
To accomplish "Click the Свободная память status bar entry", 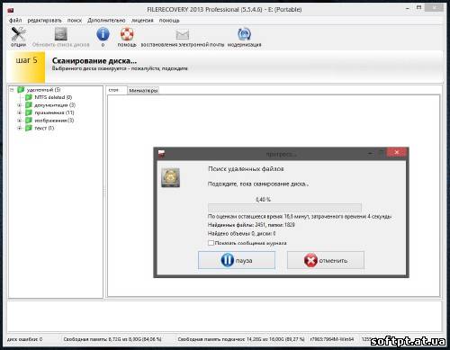I will pyautogui.click(x=112, y=339).
